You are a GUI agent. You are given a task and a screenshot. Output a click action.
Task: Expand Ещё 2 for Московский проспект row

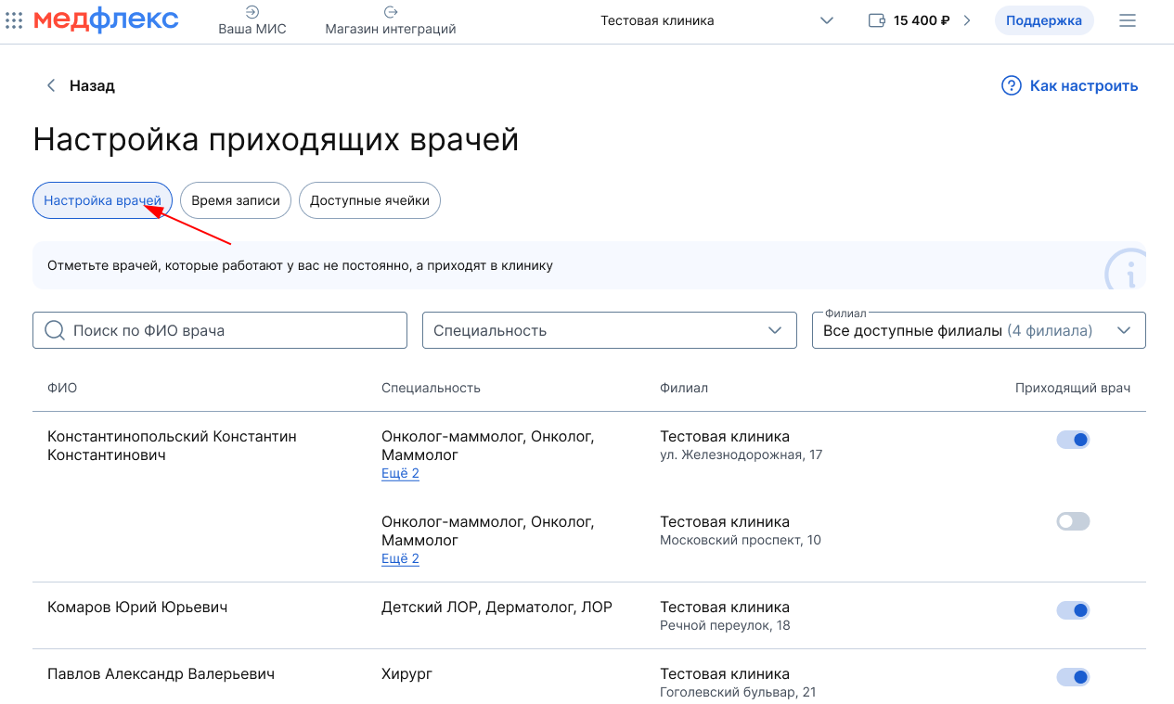pos(400,558)
